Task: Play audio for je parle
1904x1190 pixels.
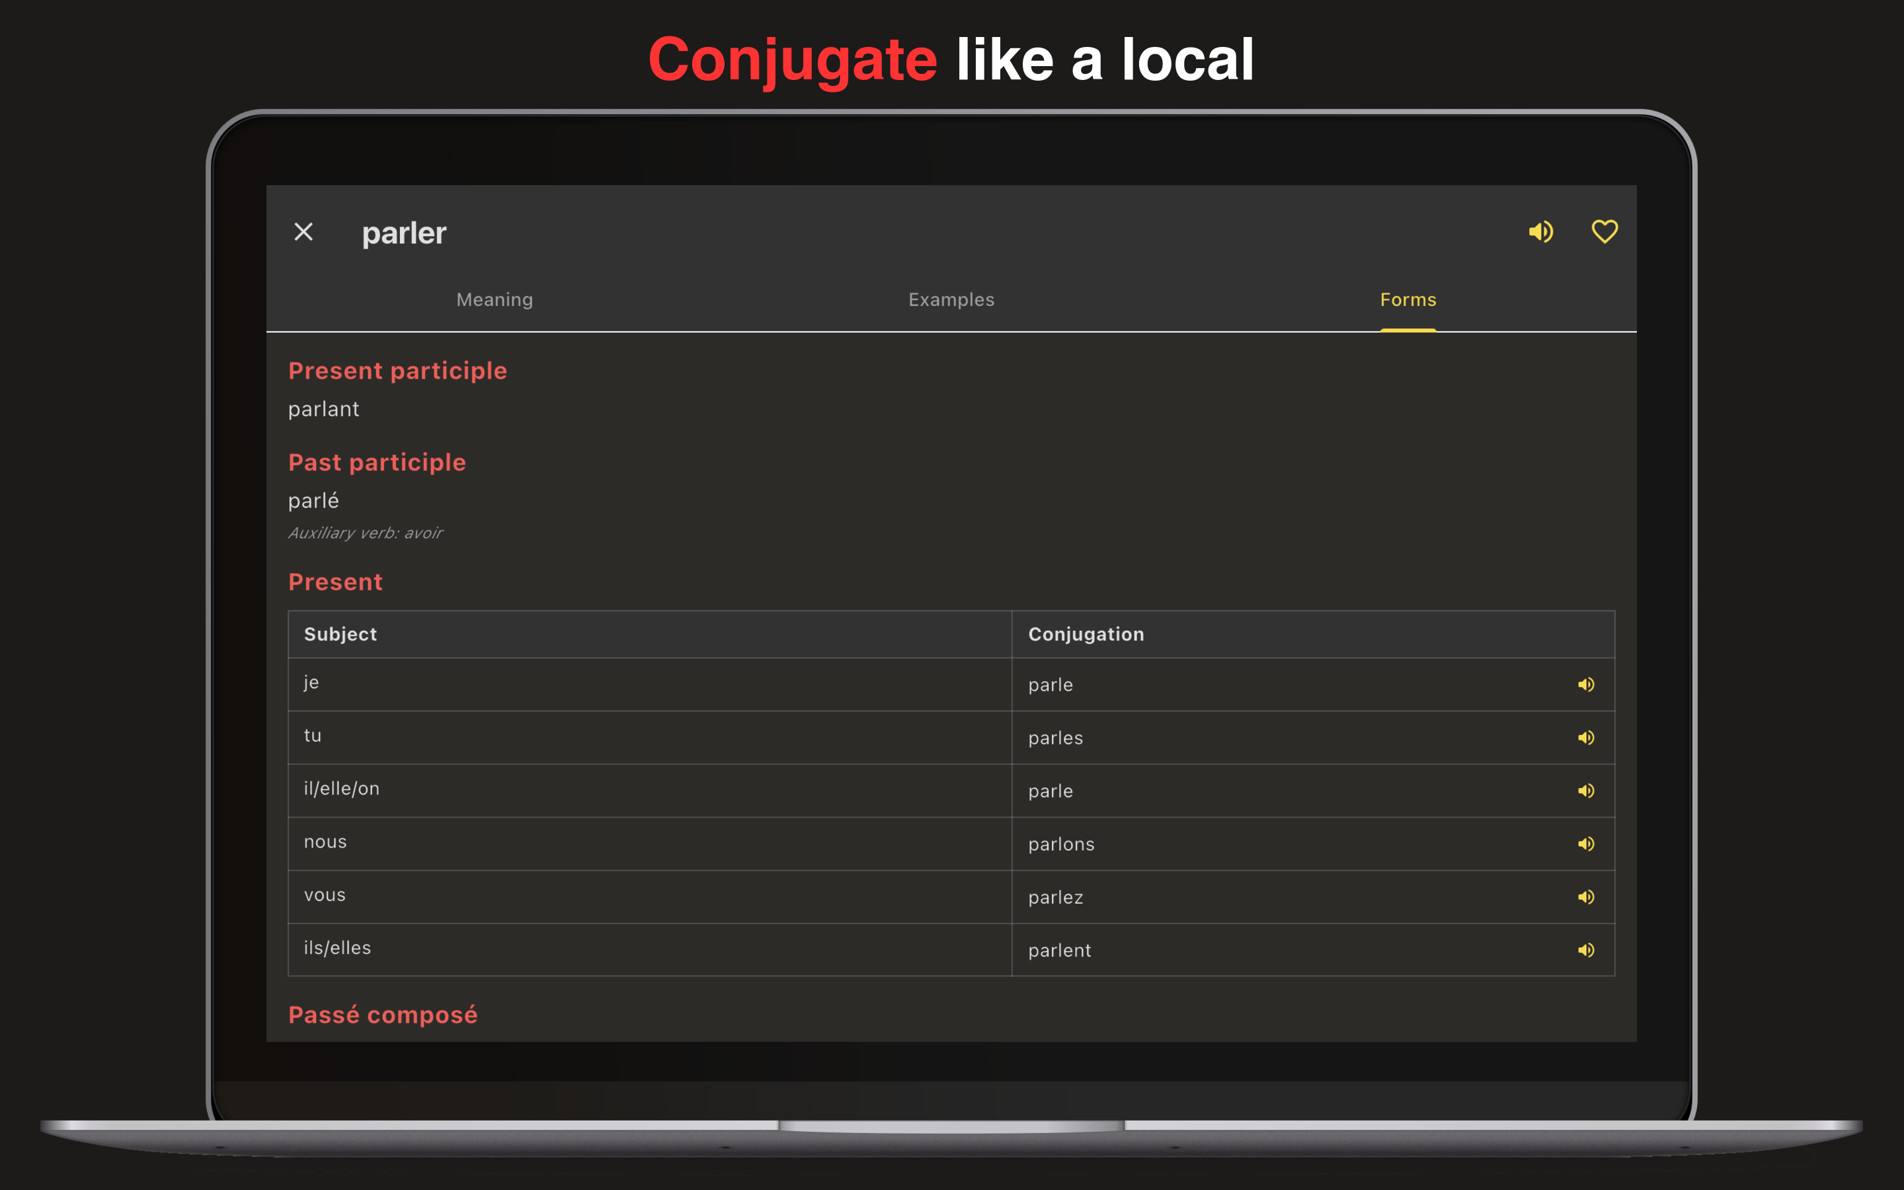Action: pyautogui.click(x=1586, y=685)
